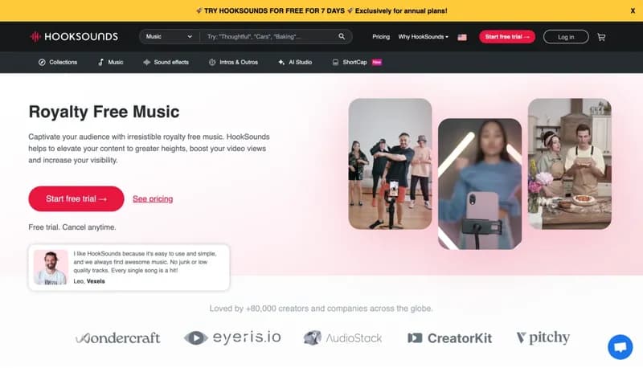
Task: Click the Music note icon
Action: 101,63
